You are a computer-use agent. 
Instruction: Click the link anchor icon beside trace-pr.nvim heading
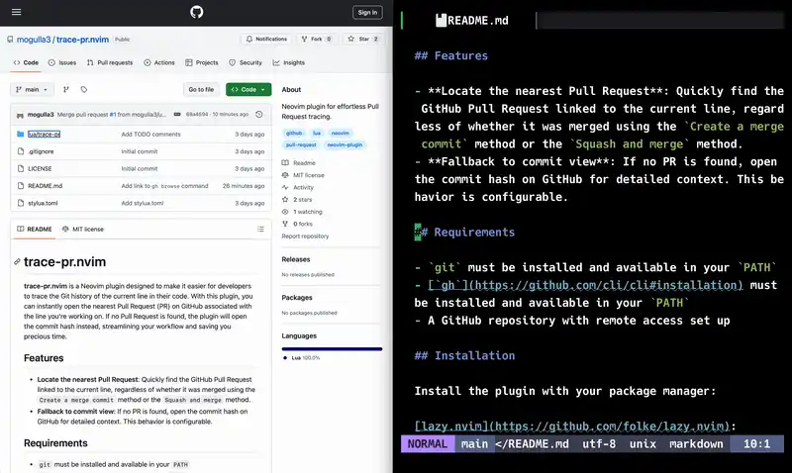point(17,262)
